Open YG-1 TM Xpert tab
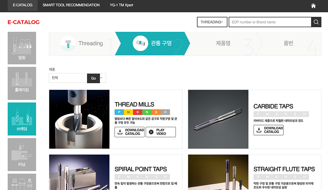 [121, 5]
